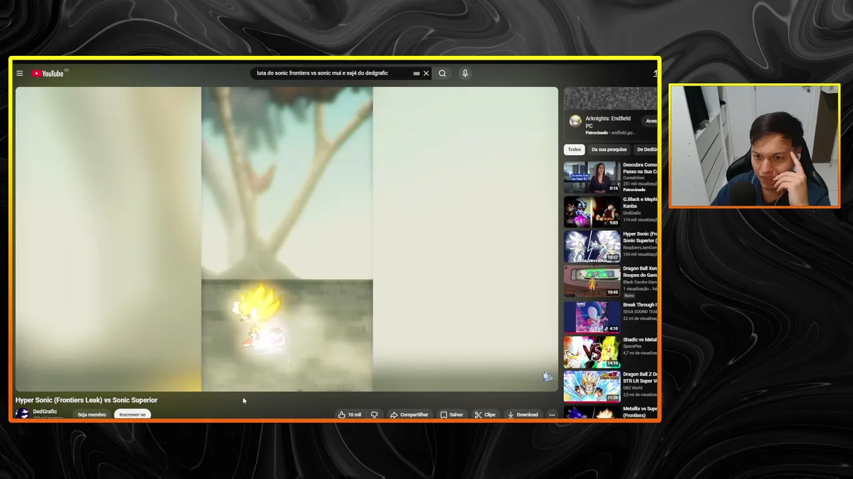Click the Hyper Sonic Sonic Superior title
The height and width of the screenshot is (479, 853).
click(640, 238)
